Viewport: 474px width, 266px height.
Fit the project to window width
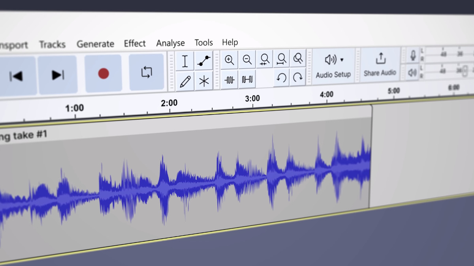pyautogui.click(x=280, y=59)
